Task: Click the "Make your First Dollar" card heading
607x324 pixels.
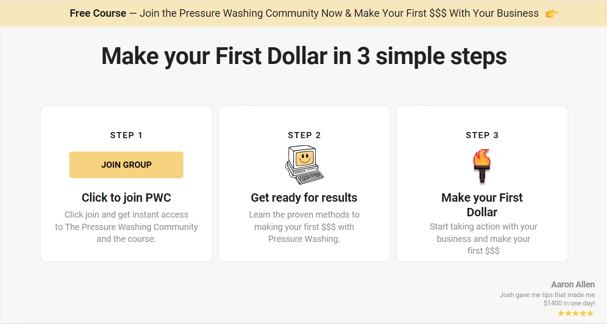Action: [x=482, y=204]
